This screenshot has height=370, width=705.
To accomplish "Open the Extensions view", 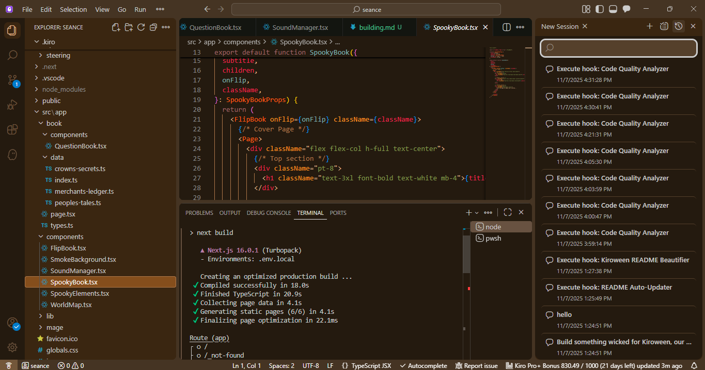I will click(12, 129).
